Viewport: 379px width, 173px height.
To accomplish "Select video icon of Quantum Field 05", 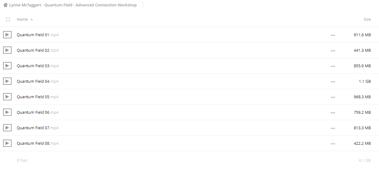I will point(7,97).
